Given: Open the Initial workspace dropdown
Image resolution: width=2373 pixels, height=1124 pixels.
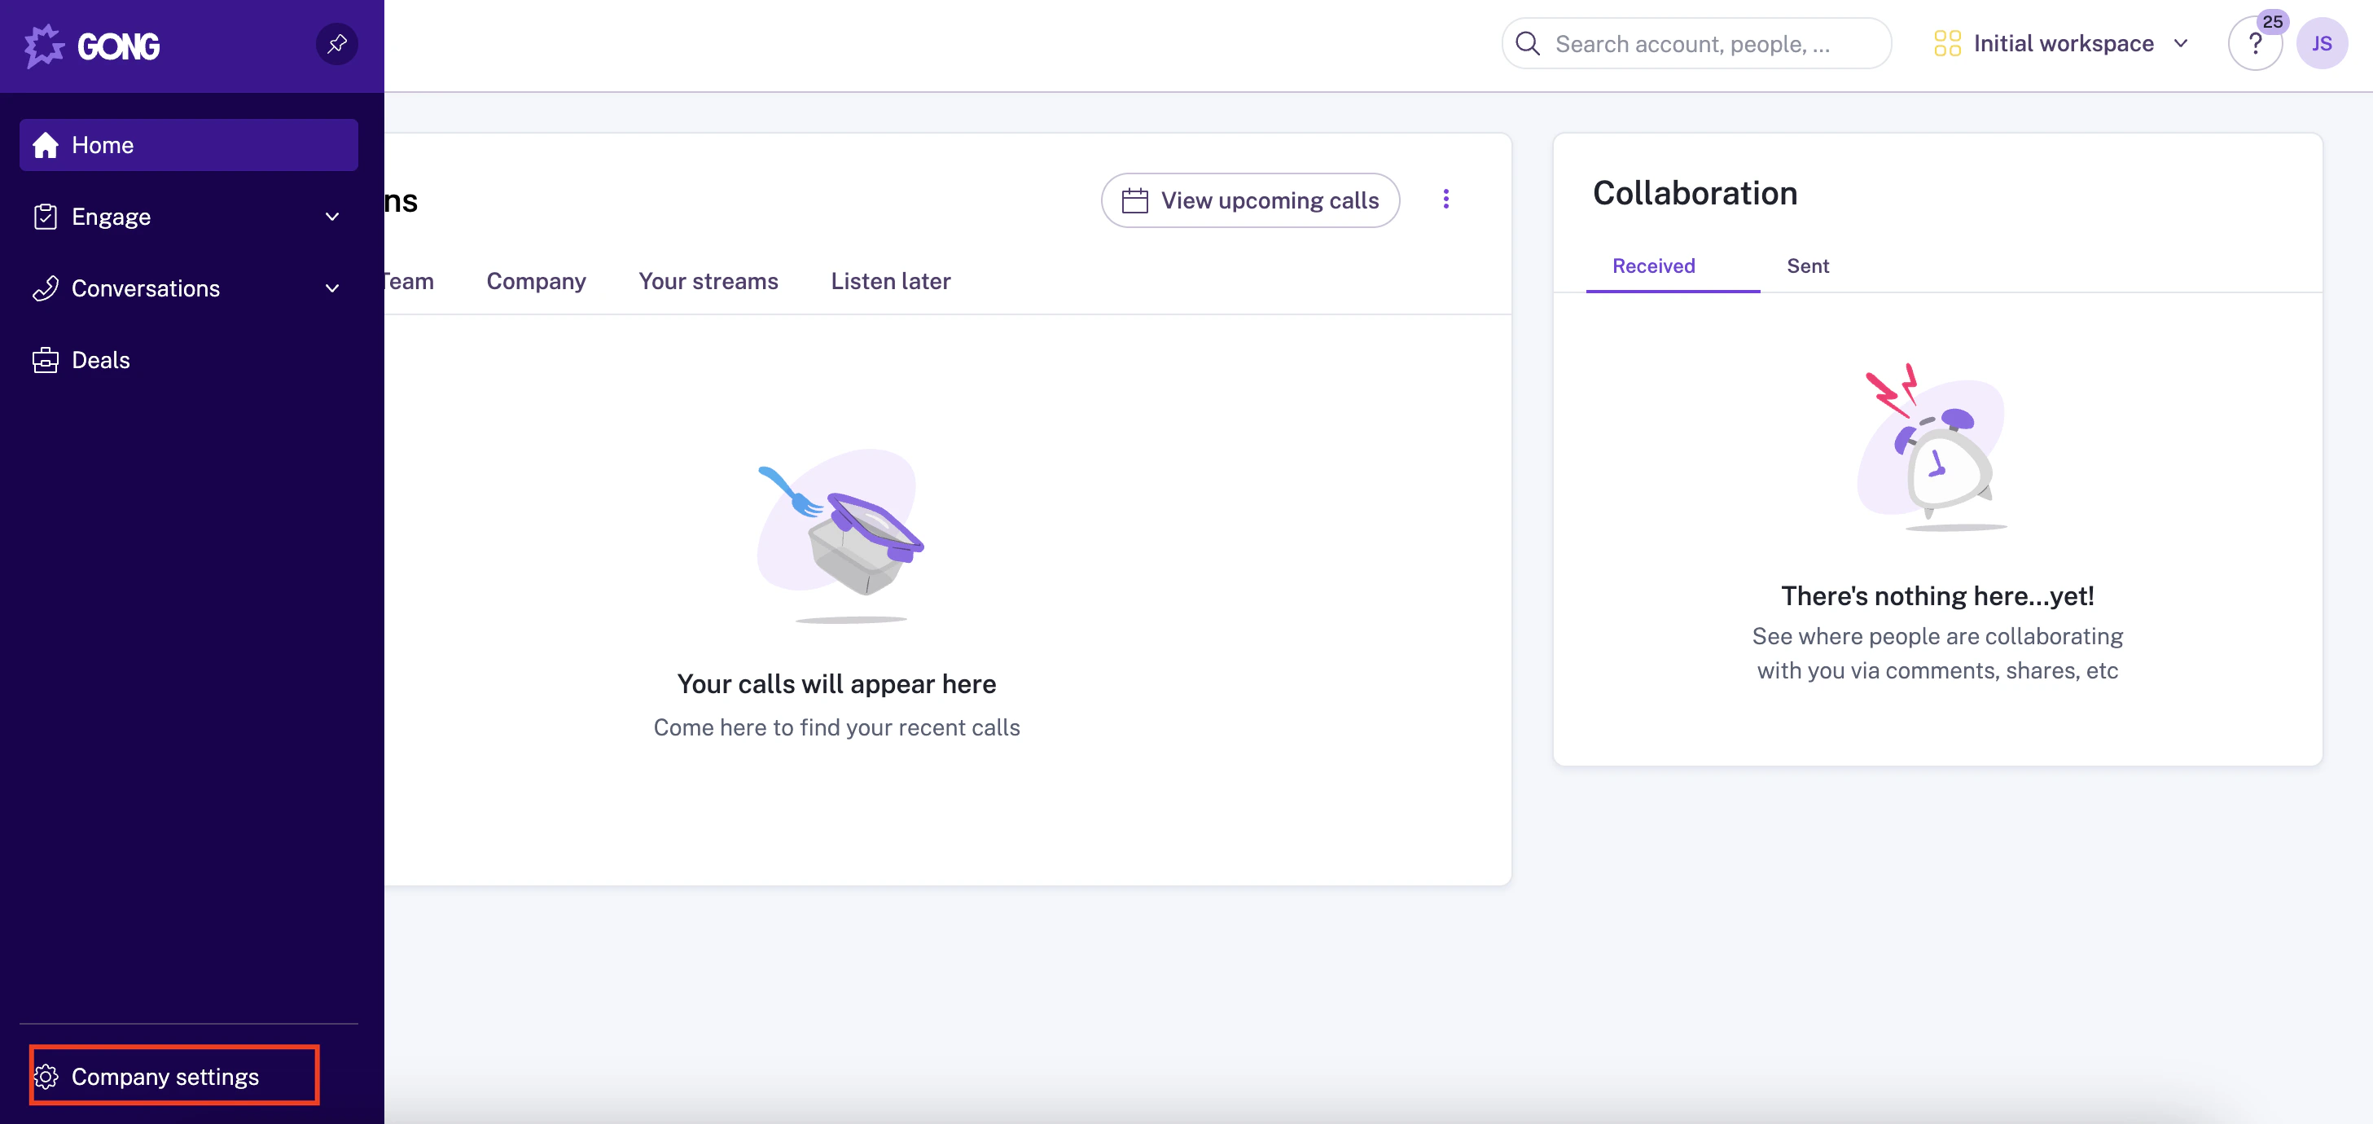Looking at the screenshot, I should (2062, 43).
